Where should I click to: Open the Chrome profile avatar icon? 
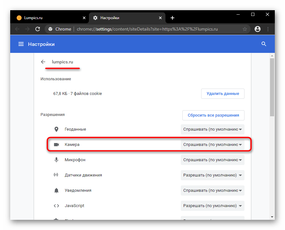pyautogui.click(x=258, y=29)
